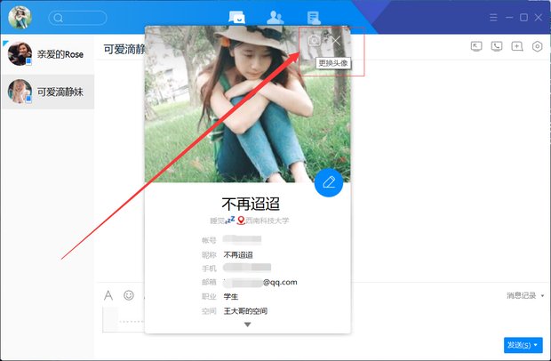The image size is (551, 361).
Task: Click avatar of 亲爱的Rose in list
Action: pos(20,53)
